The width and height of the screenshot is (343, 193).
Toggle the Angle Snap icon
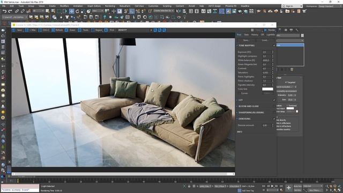132,11
